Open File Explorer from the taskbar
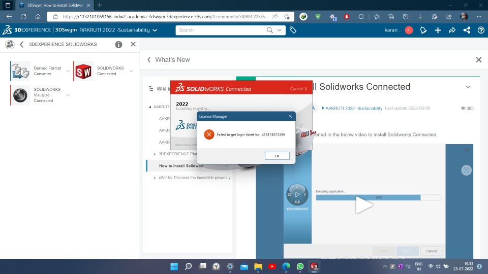The width and height of the screenshot is (488, 274). coord(258,266)
